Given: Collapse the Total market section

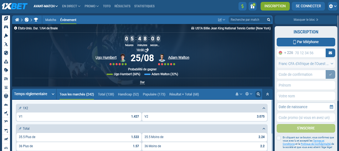Looking at the screenshot, I should (x=264, y=129).
